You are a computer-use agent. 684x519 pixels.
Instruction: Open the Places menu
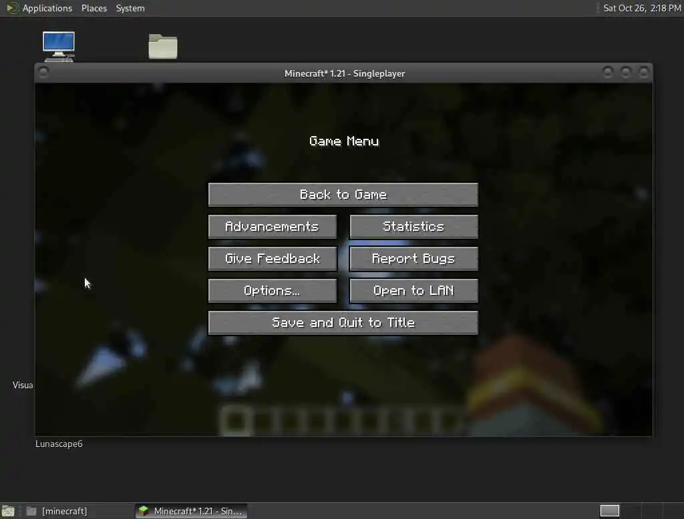pos(94,8)
